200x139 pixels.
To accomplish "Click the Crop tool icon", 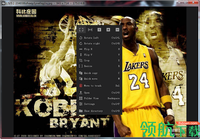I will pyautogui.click(x=81, y=60).
